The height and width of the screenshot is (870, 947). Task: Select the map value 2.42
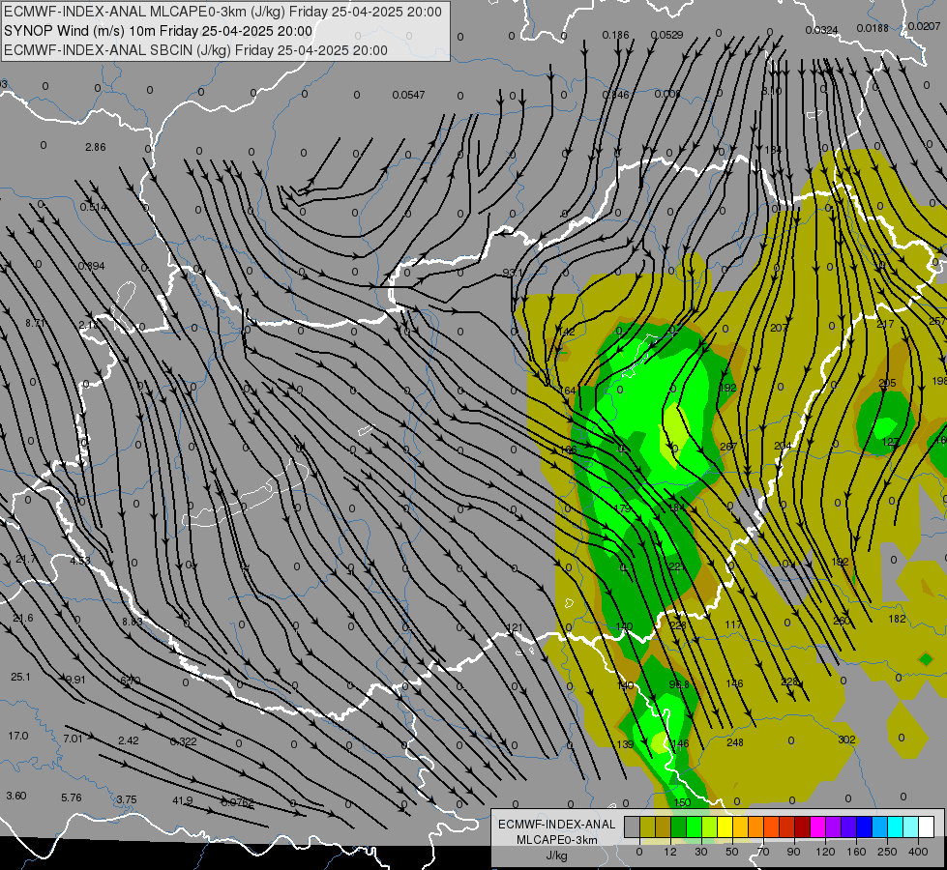tap(128, 740)
